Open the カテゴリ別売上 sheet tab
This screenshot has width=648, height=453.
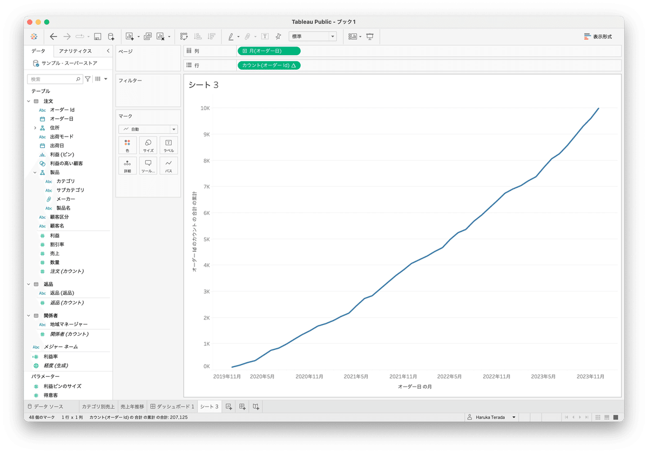[98, 407]
